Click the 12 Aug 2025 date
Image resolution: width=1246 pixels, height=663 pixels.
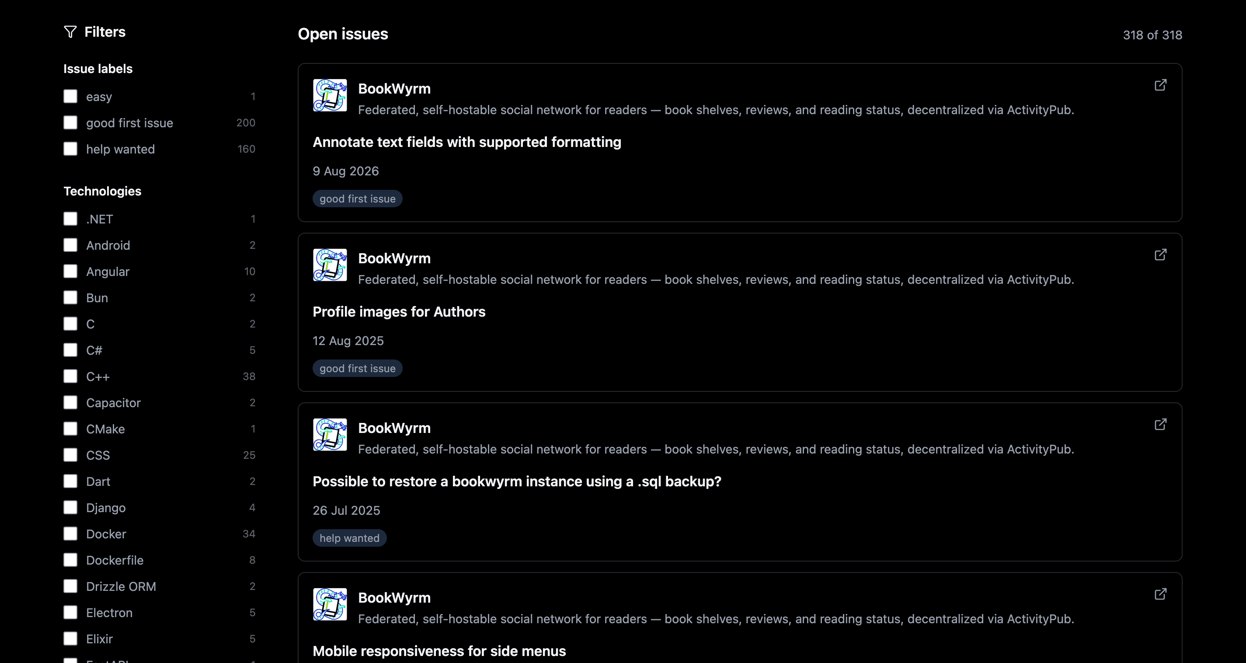[348, 341]
